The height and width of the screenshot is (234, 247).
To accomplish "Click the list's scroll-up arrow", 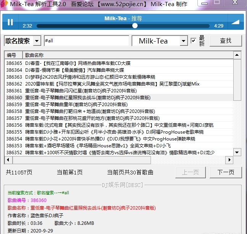I will (237, 55).
